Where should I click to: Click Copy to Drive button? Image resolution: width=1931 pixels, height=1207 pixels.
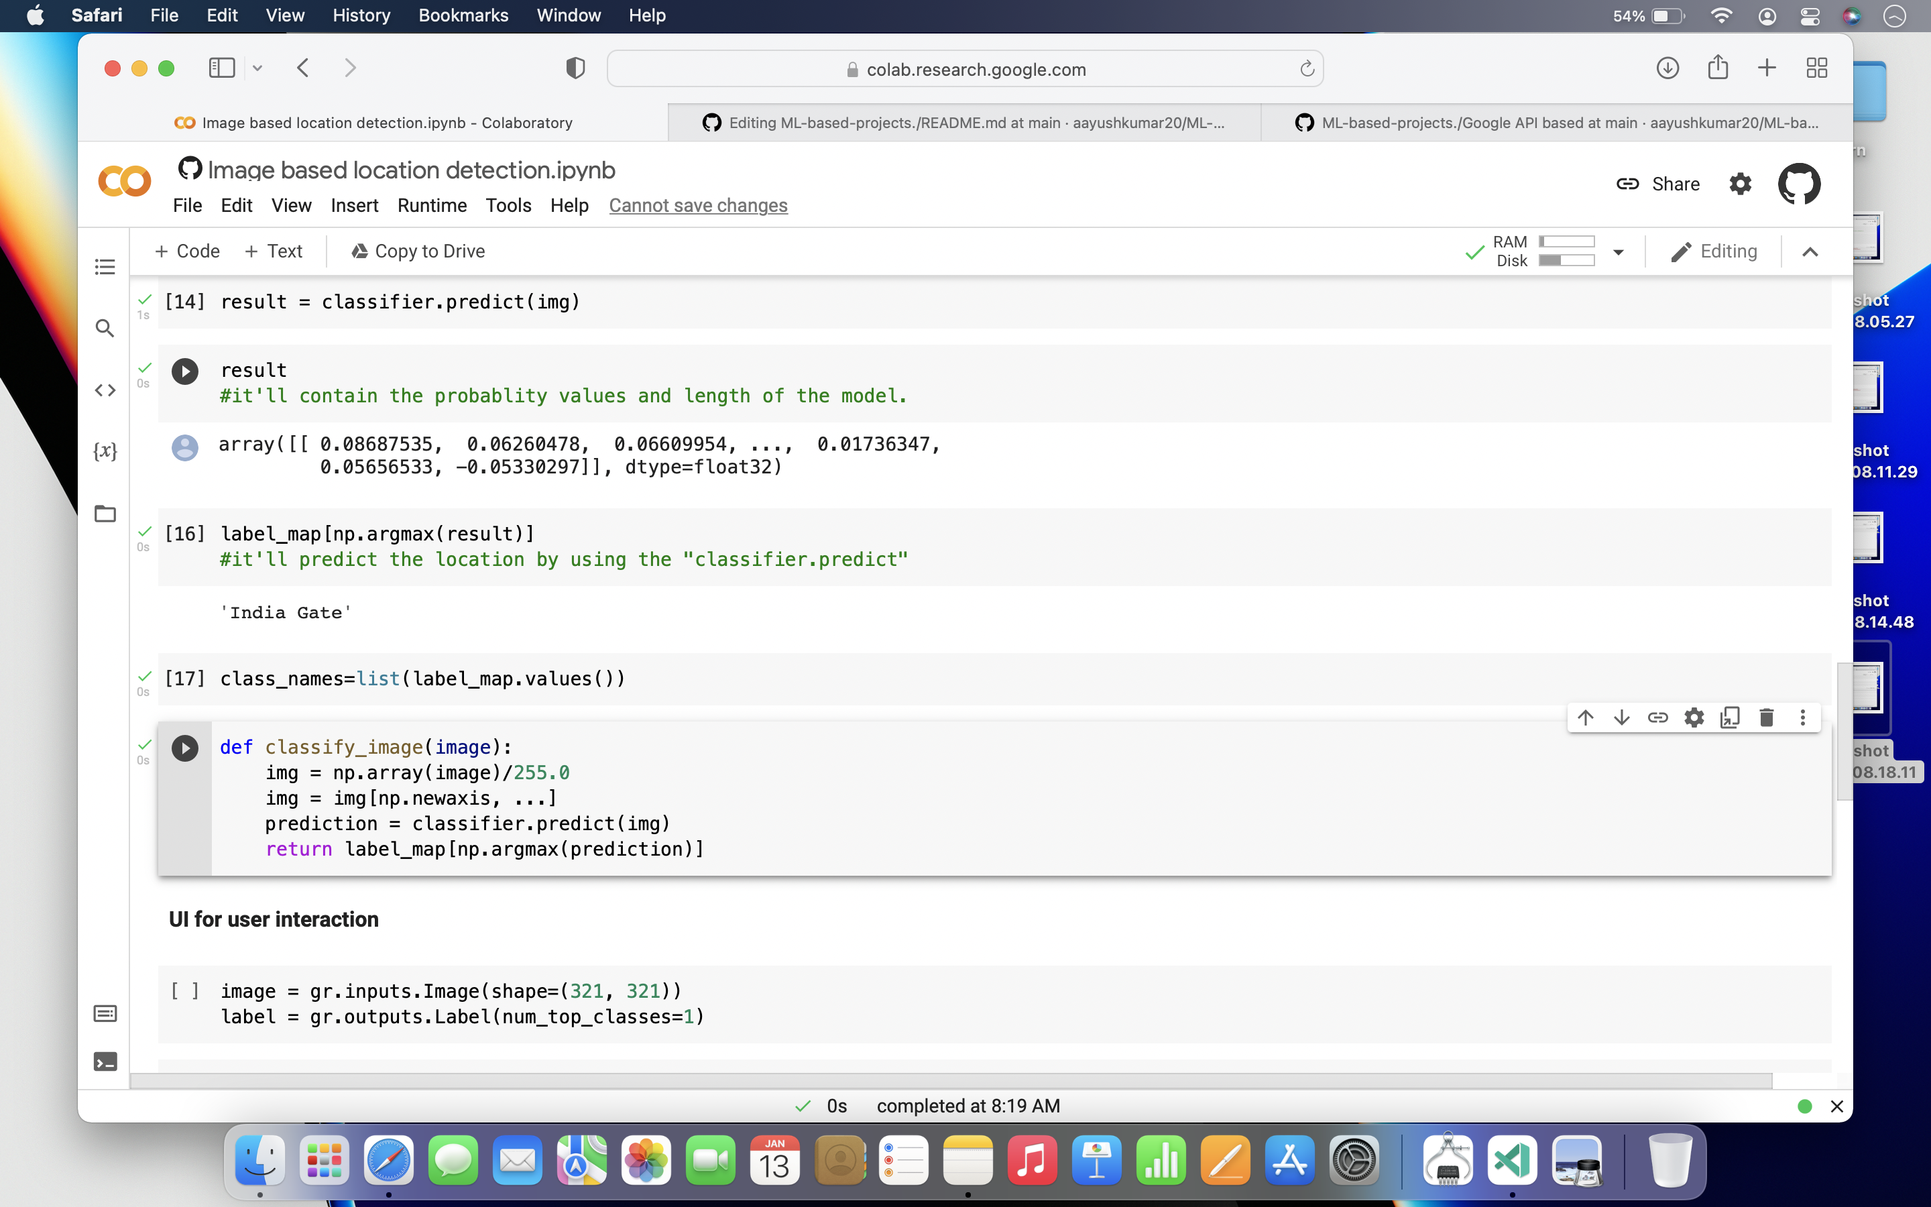click(417, 251)
